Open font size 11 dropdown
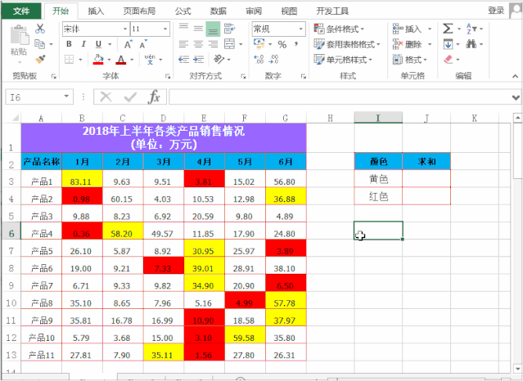Screen dimensions: 523x381 click(165, 29)
